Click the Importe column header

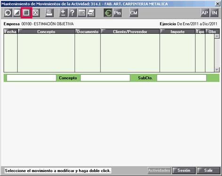(x=177, y=31)
